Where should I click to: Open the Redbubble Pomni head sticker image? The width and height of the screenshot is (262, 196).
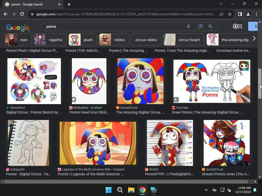pyautogui.click(x=89, y=81)
